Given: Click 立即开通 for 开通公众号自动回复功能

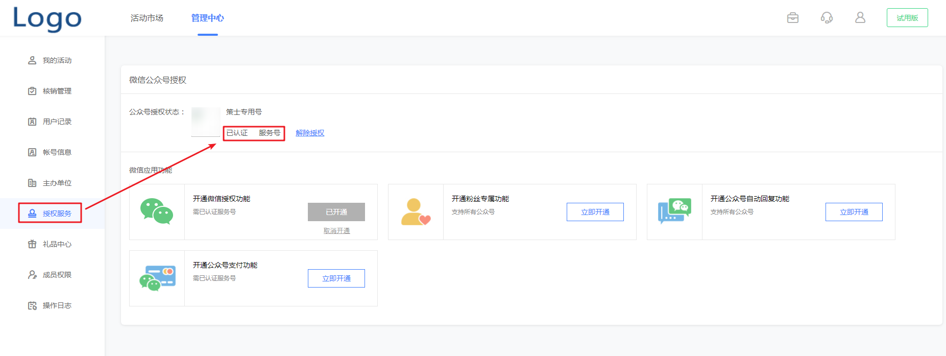Looking at the screenshot, I should click(854, 212).
